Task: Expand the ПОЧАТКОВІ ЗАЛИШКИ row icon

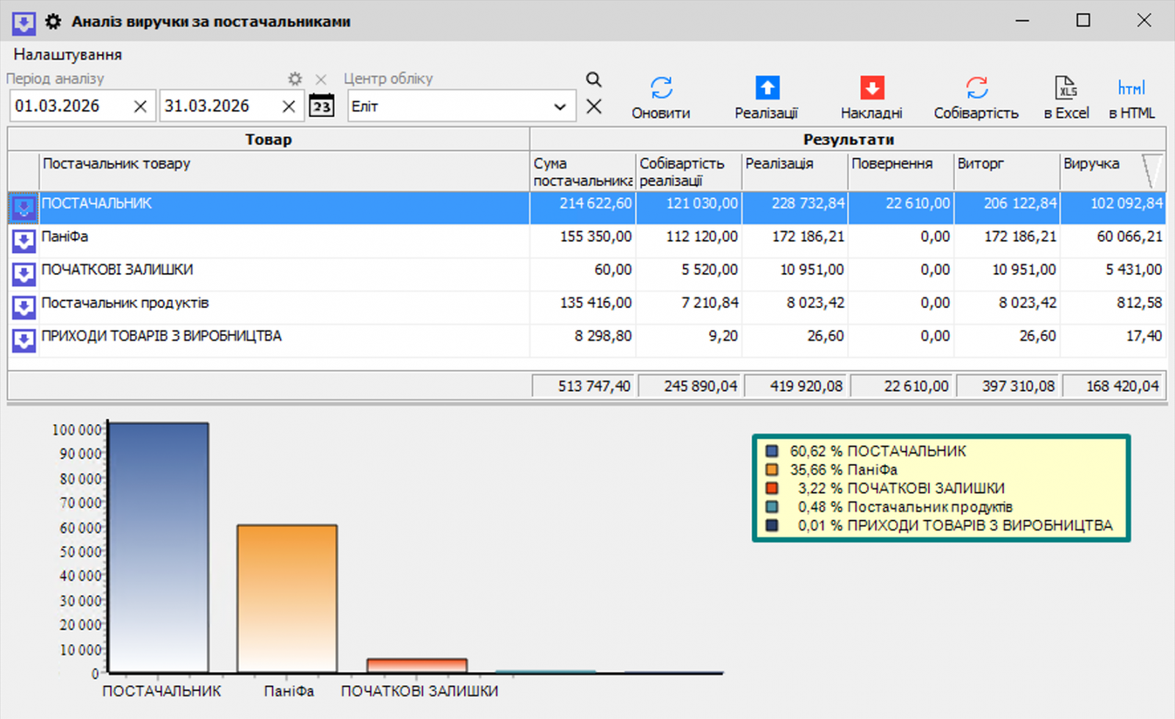Action: (x=23, y=274)
